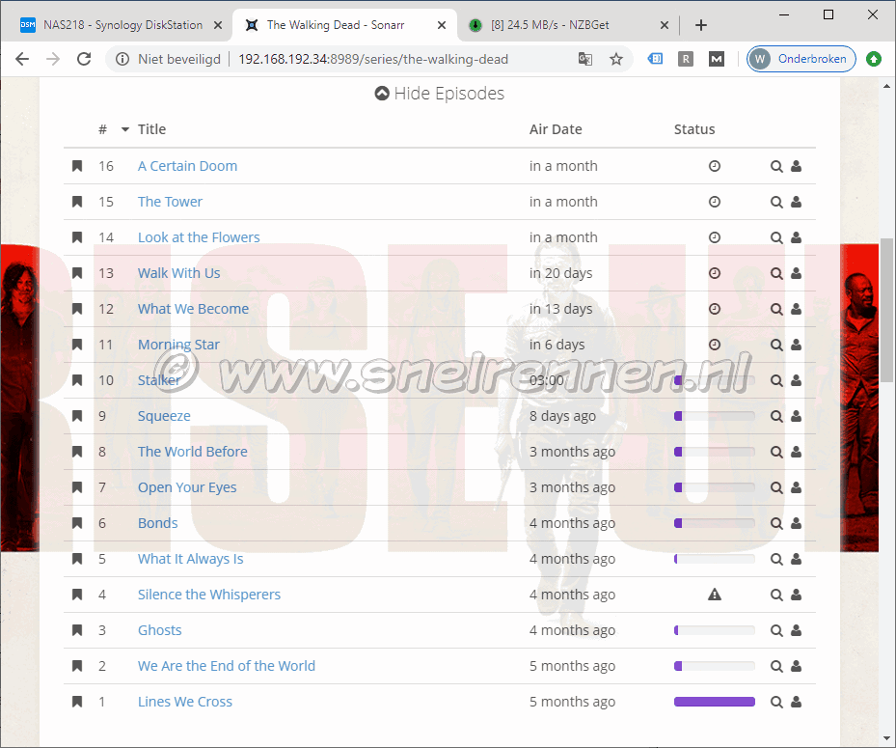
Task: Search for episode Squeeze
Action: (x=776, y=416)
